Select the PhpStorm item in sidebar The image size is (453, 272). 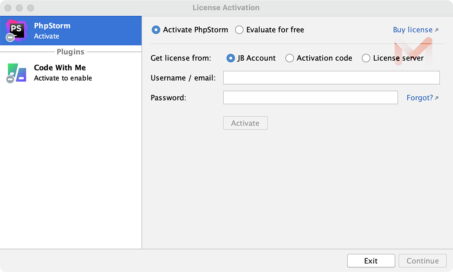tap(71, 31)
